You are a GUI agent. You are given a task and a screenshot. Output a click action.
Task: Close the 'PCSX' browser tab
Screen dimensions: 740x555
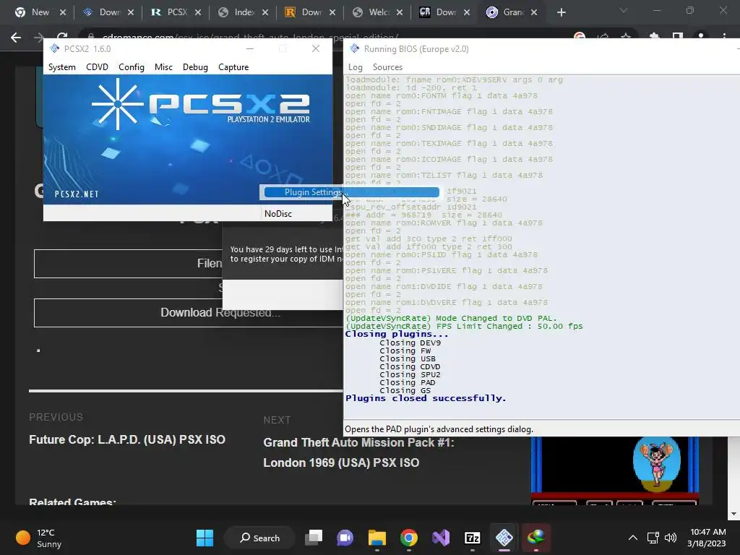click(x=198, y=12)
